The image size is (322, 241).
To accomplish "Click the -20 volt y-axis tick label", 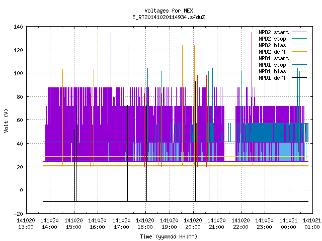I will click(18, 214).
